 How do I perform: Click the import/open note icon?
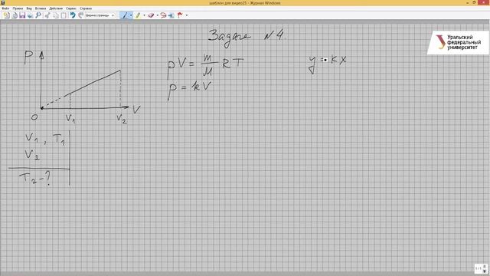15,15
